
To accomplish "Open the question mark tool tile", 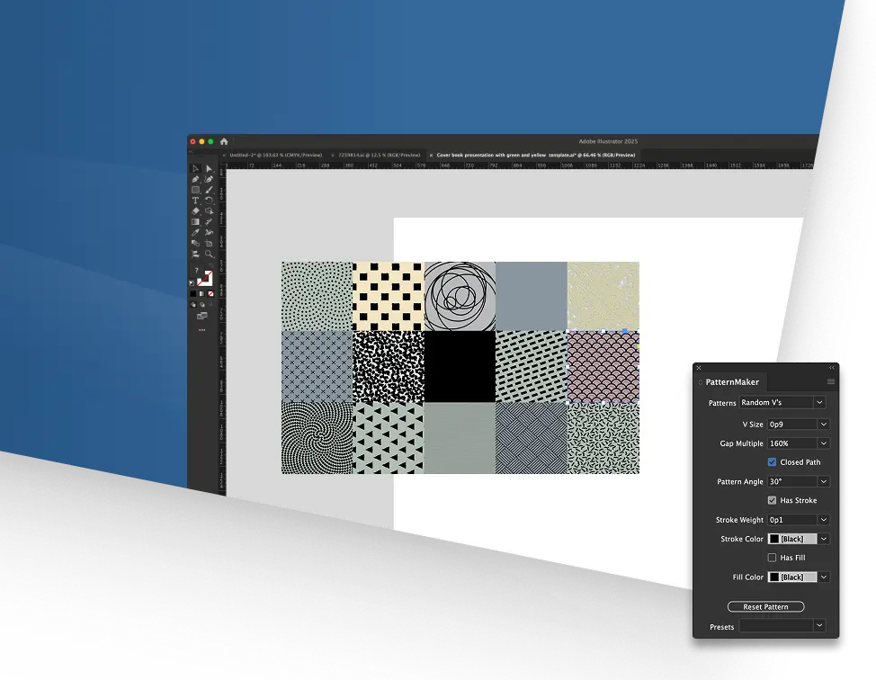I will point(196,270).
